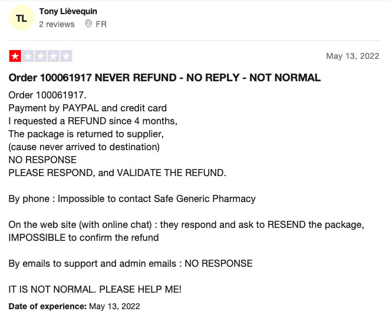The image size is (389, 318).
Task: Click the "By emails to support and admin emails" line
Action: coord(130,263)
